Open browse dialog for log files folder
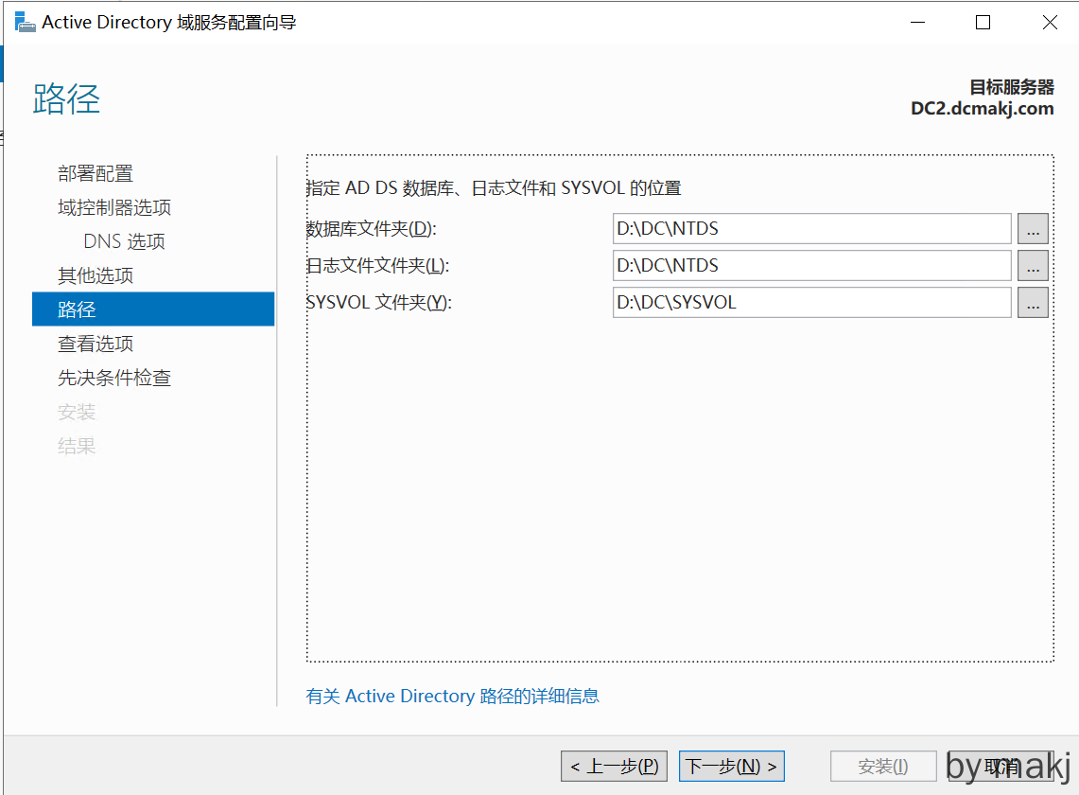The height and width of the screenshot is (795, 1079). coord(1033,266)
